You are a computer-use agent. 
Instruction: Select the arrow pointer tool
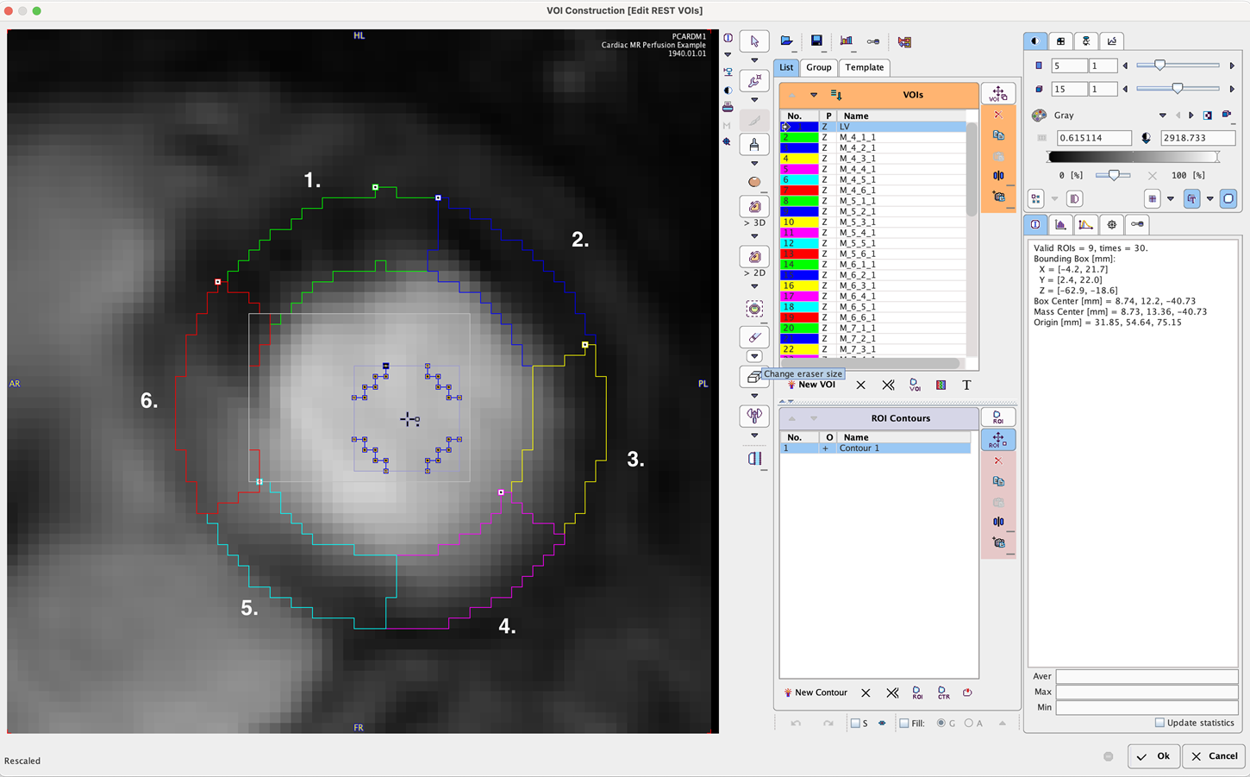click(754, 41)
